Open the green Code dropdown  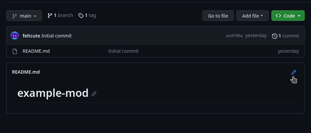pos(288,16)
